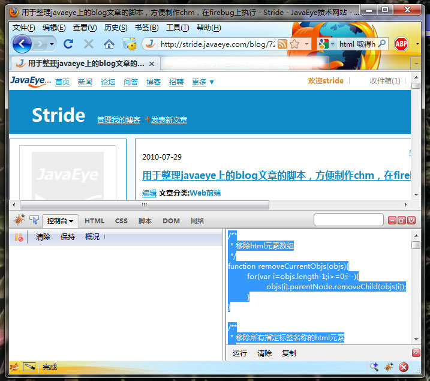Reload the page with the Refresh icon
Viewport: 430px width, 381px height.
68,44
